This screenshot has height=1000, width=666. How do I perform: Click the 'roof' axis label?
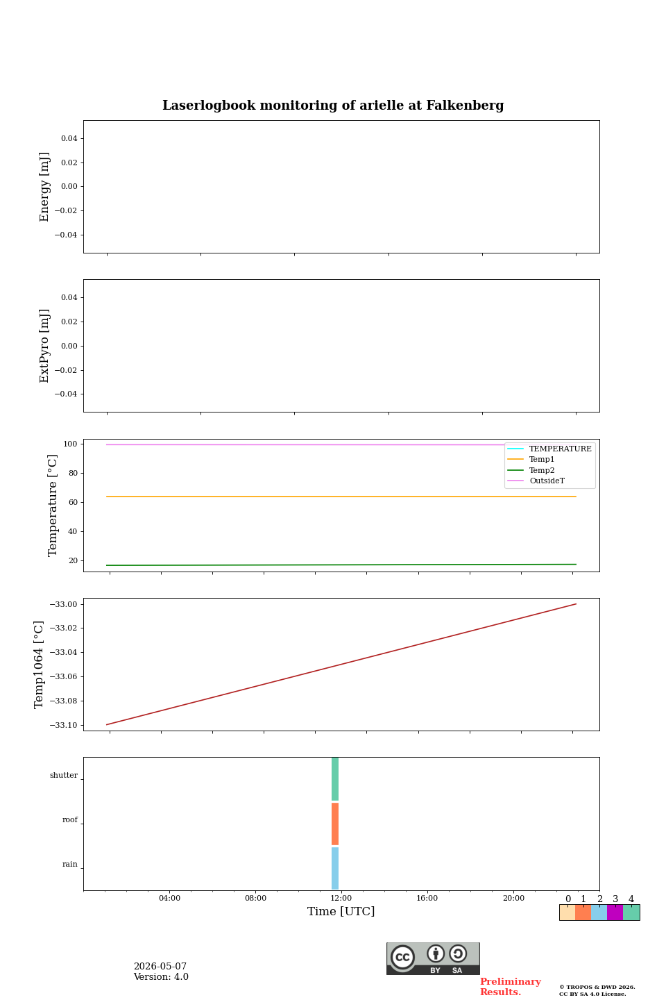click(x=70, y=820)
